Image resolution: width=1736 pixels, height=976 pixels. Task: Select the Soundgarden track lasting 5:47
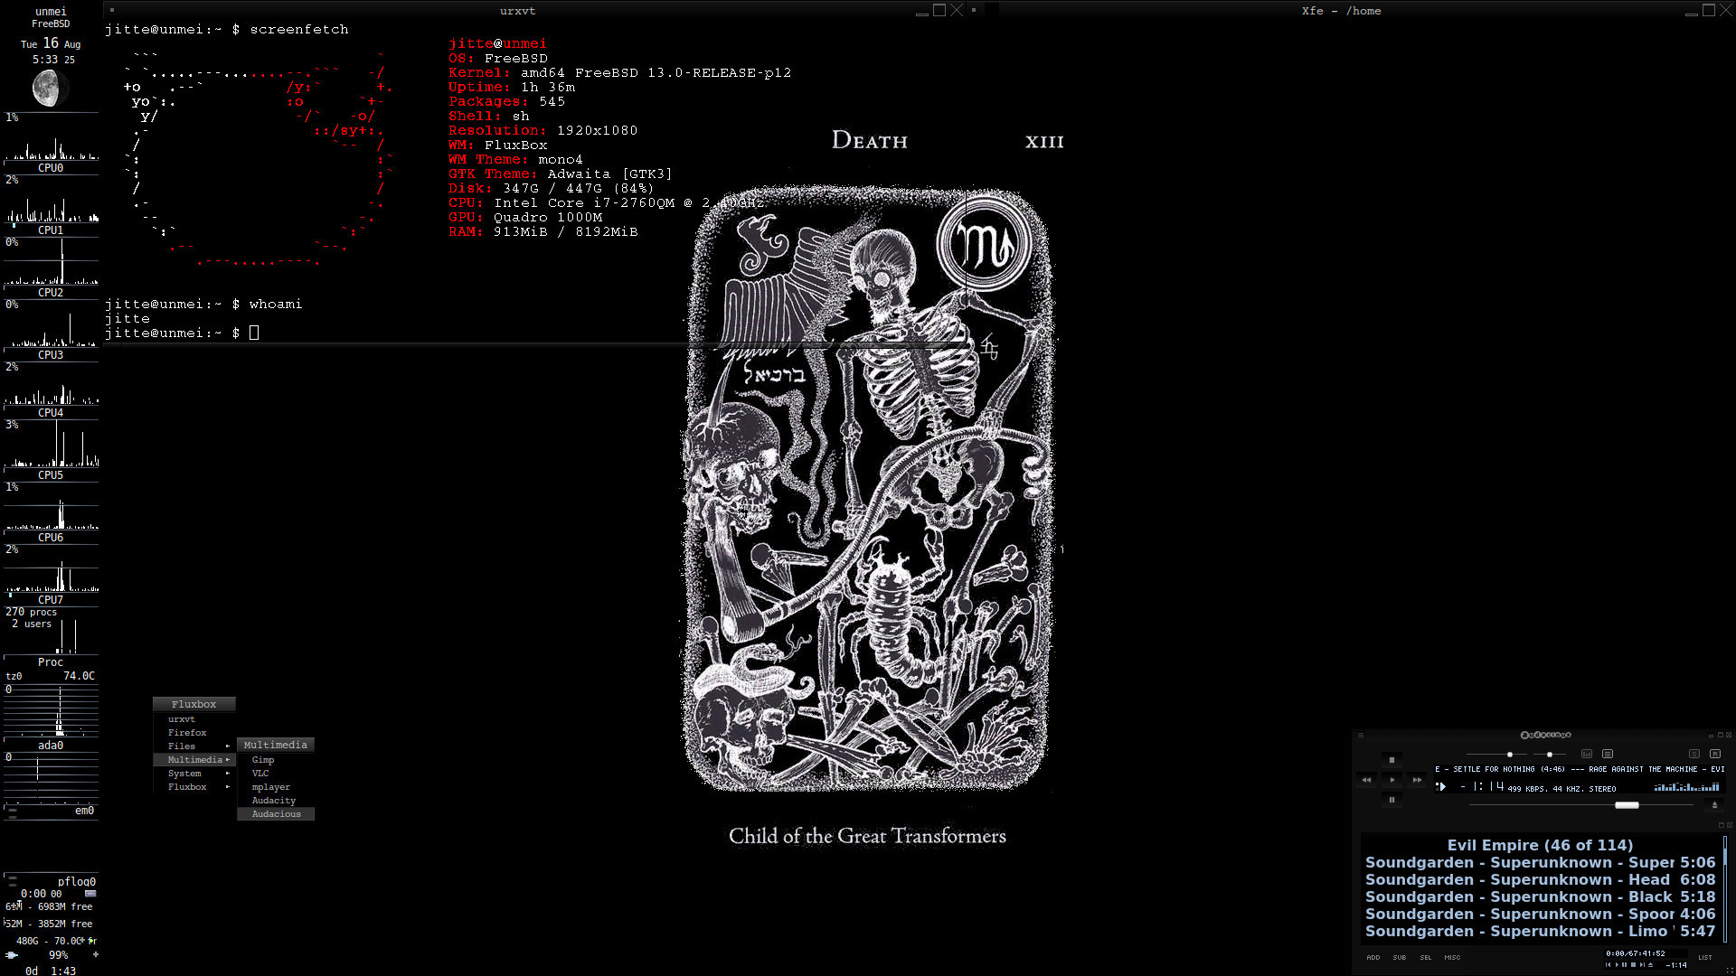point(1540,931)
